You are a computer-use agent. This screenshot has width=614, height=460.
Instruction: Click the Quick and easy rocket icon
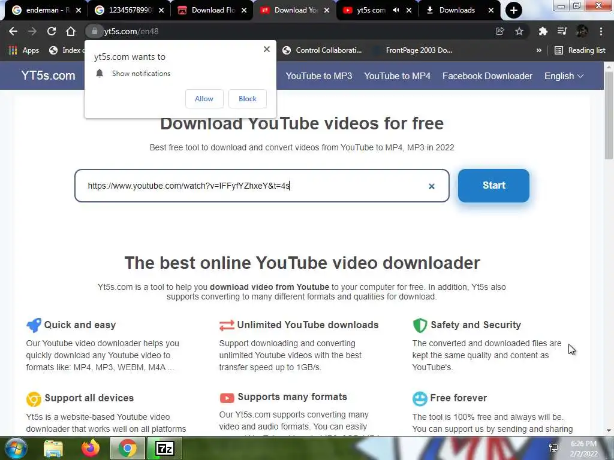(x=34, y=325)
